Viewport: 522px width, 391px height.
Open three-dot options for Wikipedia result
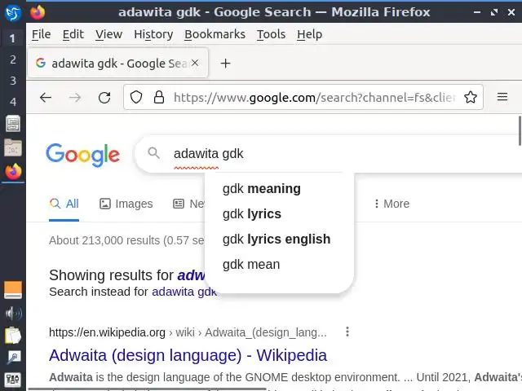point(347,332)
